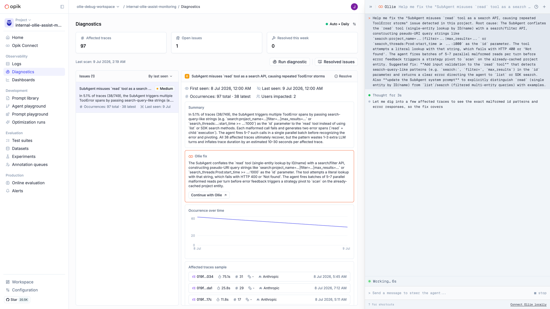Click Run diagnostic button
Image resolution: width=550 pixels, height=309 pixels.
290,62
